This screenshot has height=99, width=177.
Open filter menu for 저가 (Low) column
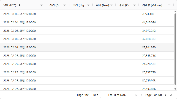pyautogui.click(x=111, y=5)
